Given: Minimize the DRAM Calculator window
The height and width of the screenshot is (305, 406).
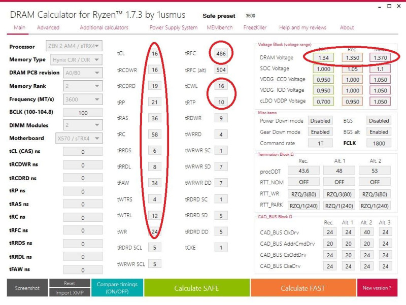Looking at the screenshot, I should coord(380,6).
